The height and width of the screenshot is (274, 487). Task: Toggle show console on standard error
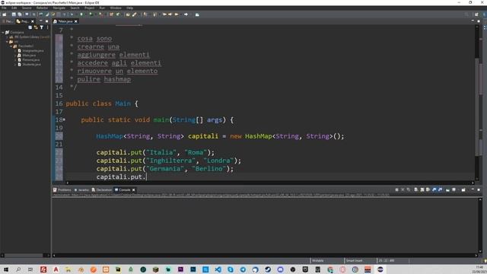(440, 190)
